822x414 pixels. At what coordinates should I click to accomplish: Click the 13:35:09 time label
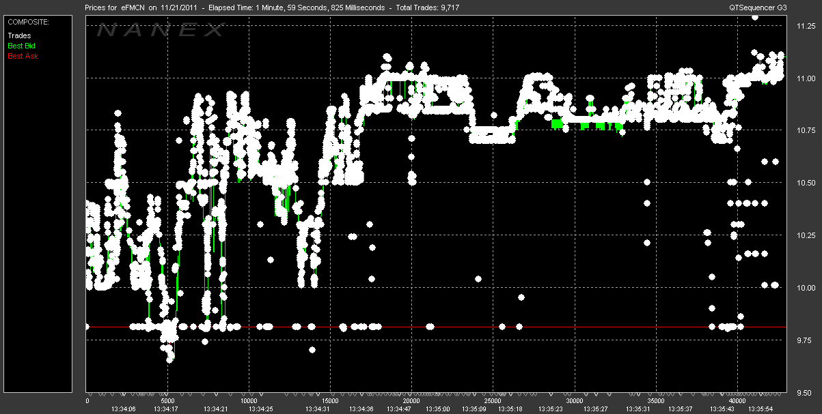point(474,409)
